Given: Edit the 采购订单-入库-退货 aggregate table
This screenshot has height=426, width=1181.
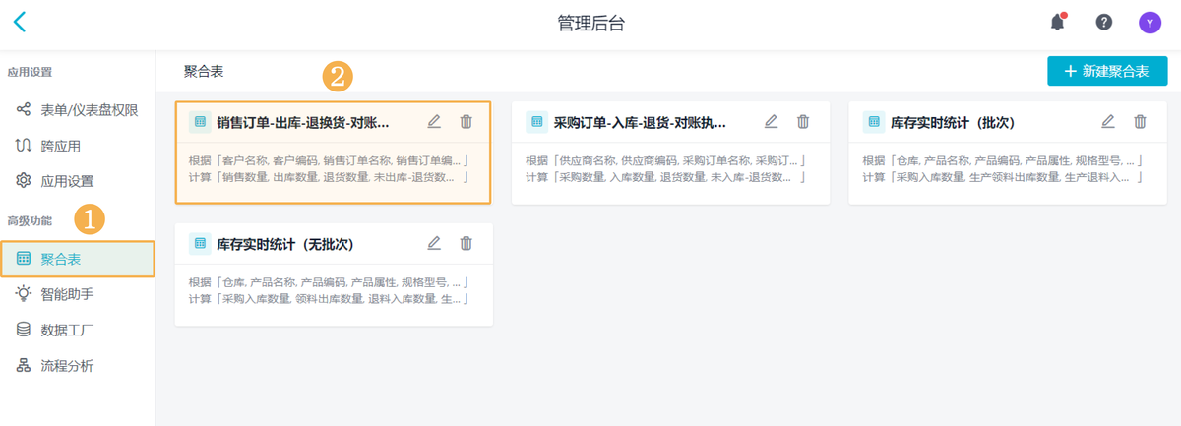Looking at the screenshot, I should pyautogui.click(x=771, y=122).
